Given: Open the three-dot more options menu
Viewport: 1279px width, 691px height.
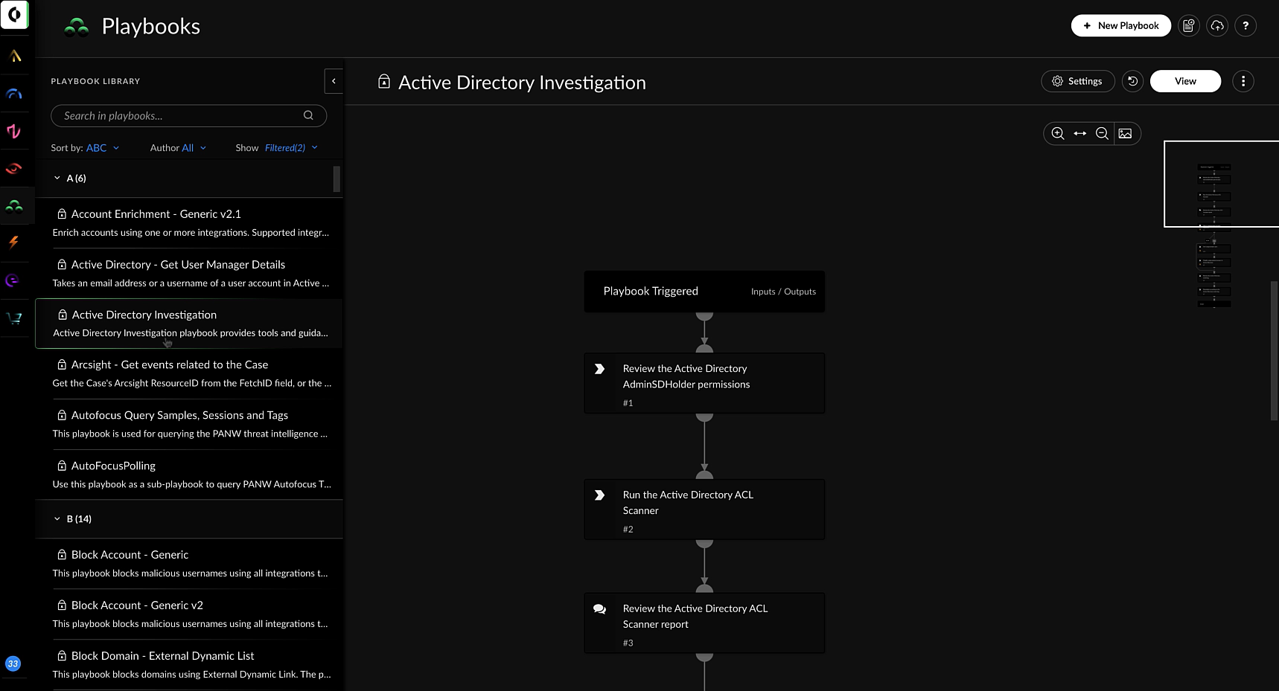Looking at the screenshot, I should 1243,81.
